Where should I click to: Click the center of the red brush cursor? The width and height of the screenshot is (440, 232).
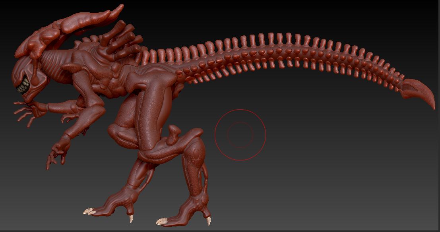[x=240, y=135]
